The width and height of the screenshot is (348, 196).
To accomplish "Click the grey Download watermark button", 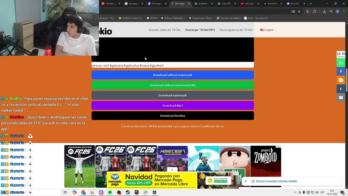I will click(173, 95).
